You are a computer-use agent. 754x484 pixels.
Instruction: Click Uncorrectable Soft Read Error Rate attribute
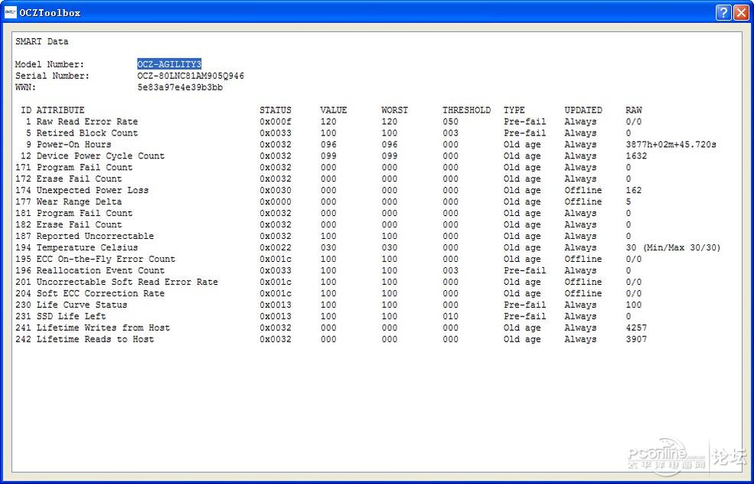pos(127,282)
